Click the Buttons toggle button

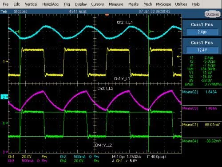(x=213, y=14)
